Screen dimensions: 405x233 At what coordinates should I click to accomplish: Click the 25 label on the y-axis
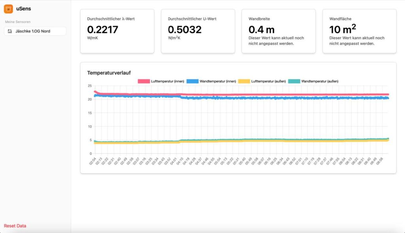[x=90, y=86]
